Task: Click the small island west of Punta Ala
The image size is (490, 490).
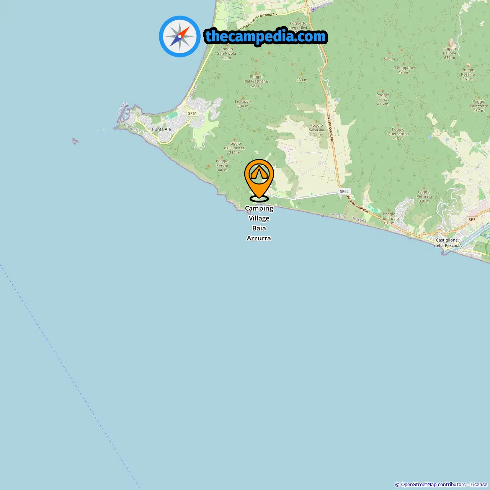Action: click(75, 141)
